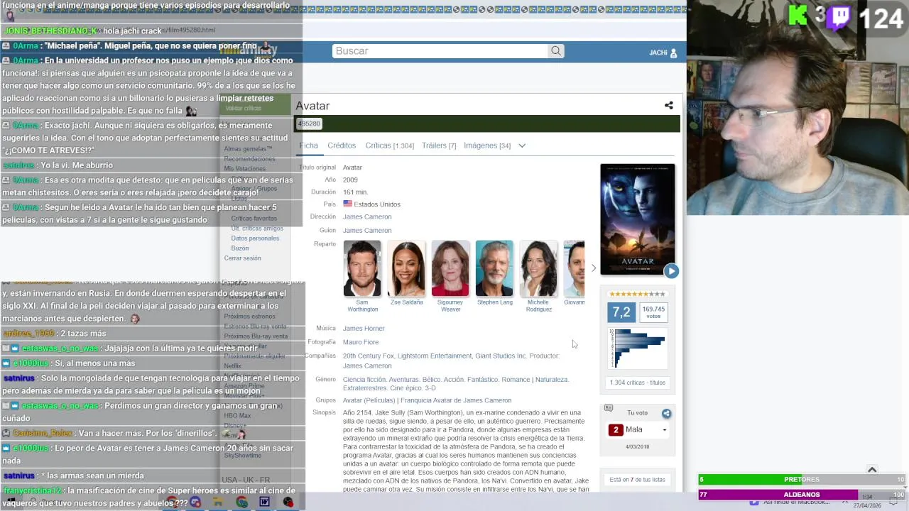
Task: Click in the Buscar search field
Action: pos(440,51)
